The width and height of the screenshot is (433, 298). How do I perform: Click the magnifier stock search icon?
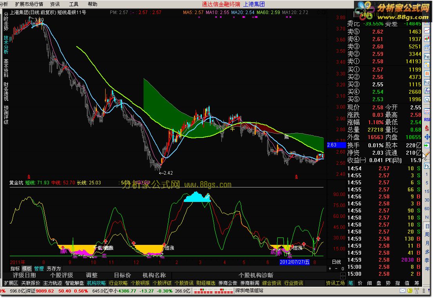[427, 100]
